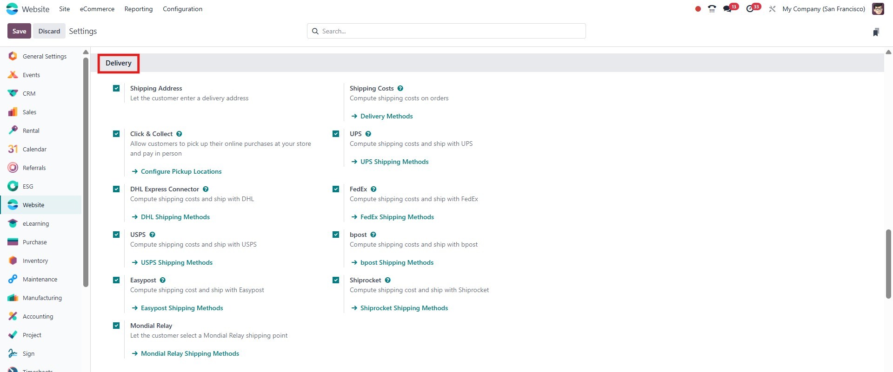
Task: Click the settings Search field
Action: (x=446, y=31)
